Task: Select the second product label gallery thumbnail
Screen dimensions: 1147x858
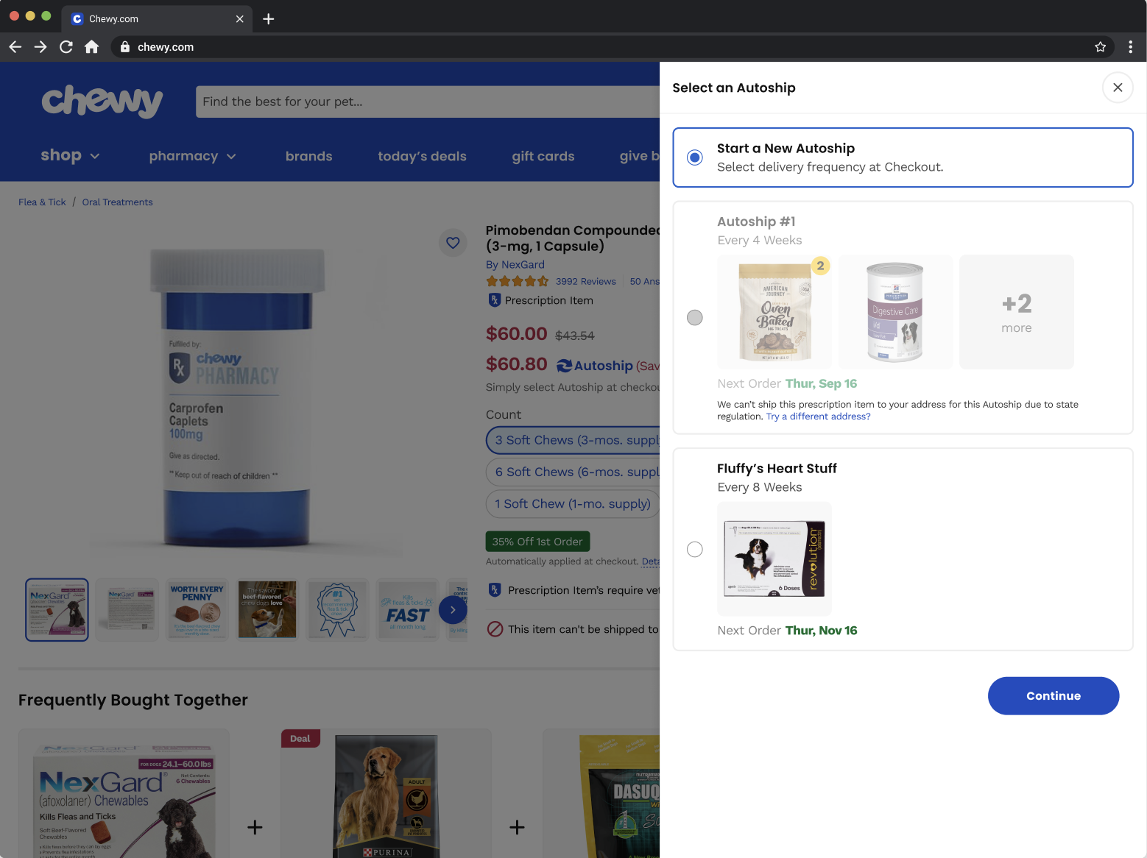Action: coord(127,609)
